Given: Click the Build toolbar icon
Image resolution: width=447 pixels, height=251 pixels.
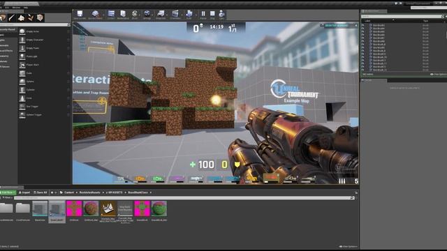Looking at the screenshot, I should [x=189, y=14].
